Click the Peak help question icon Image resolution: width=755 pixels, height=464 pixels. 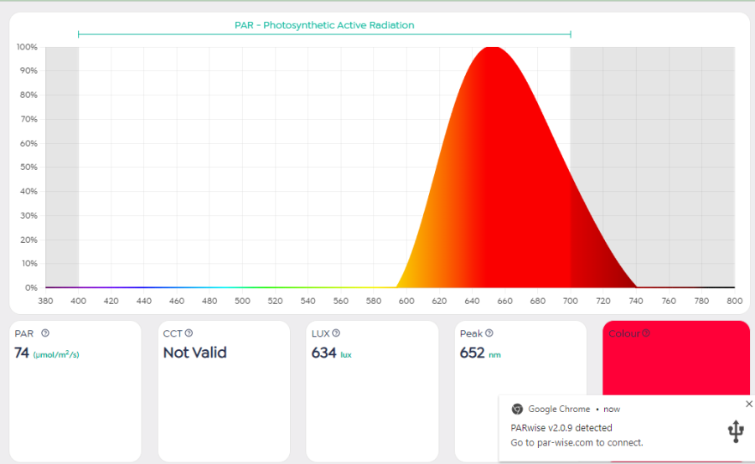tap(489, 333)
